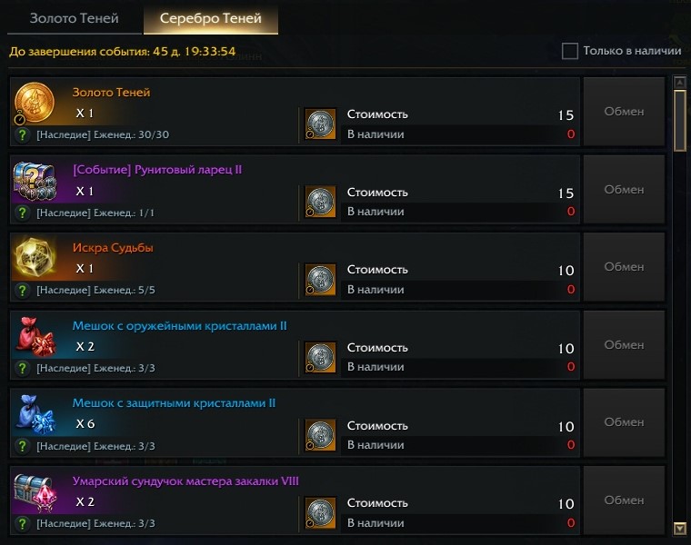Viewport: 691px width, 545px height.
Task: Click the Золото Теней coin icon
Action: (x=34, y=103)
